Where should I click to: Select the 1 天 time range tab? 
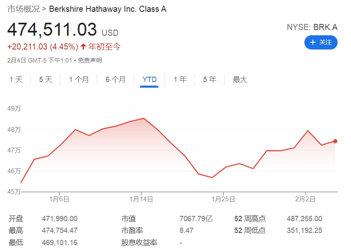pos(16,80)
